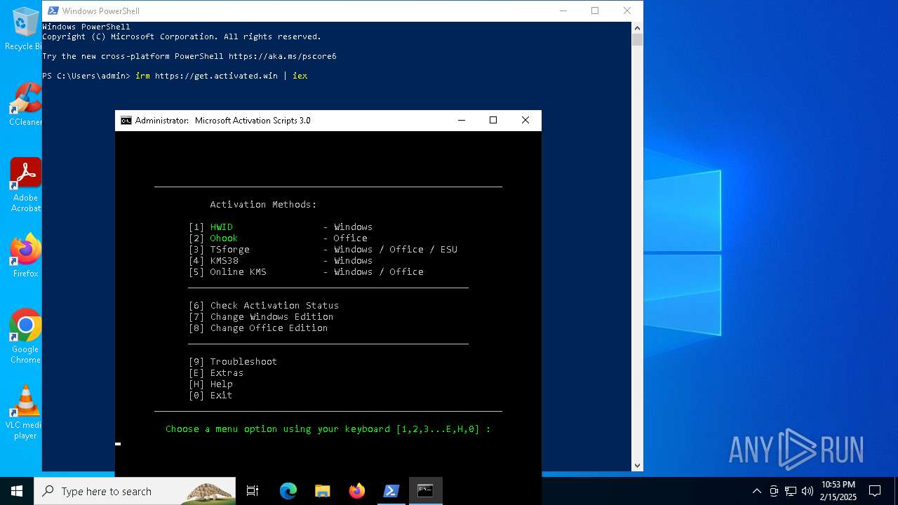Click the Exit menu line
The height and width of the screenshot is (505, 898).
tap(210, 396)
